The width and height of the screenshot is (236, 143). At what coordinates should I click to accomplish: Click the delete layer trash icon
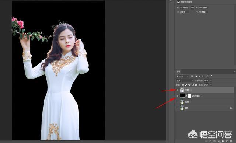click(231, 141)
